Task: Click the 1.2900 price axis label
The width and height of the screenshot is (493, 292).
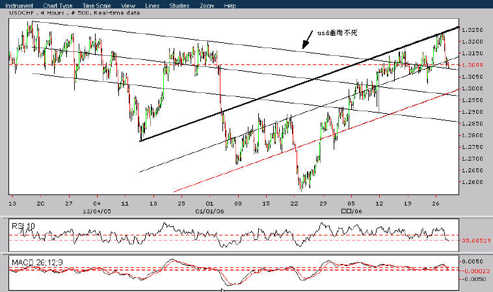Action: [472, 112]
